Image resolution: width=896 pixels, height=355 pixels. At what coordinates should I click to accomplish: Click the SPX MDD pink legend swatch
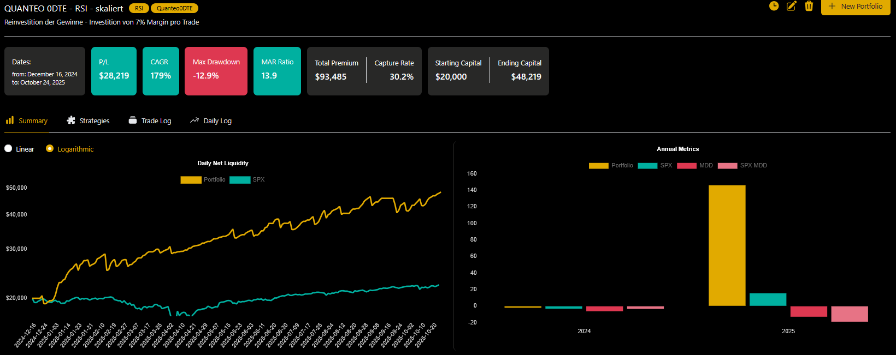click(x=727, y=165)
